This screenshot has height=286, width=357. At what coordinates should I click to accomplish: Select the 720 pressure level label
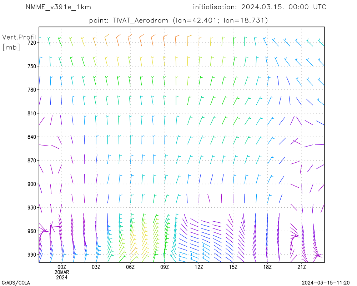32,43
